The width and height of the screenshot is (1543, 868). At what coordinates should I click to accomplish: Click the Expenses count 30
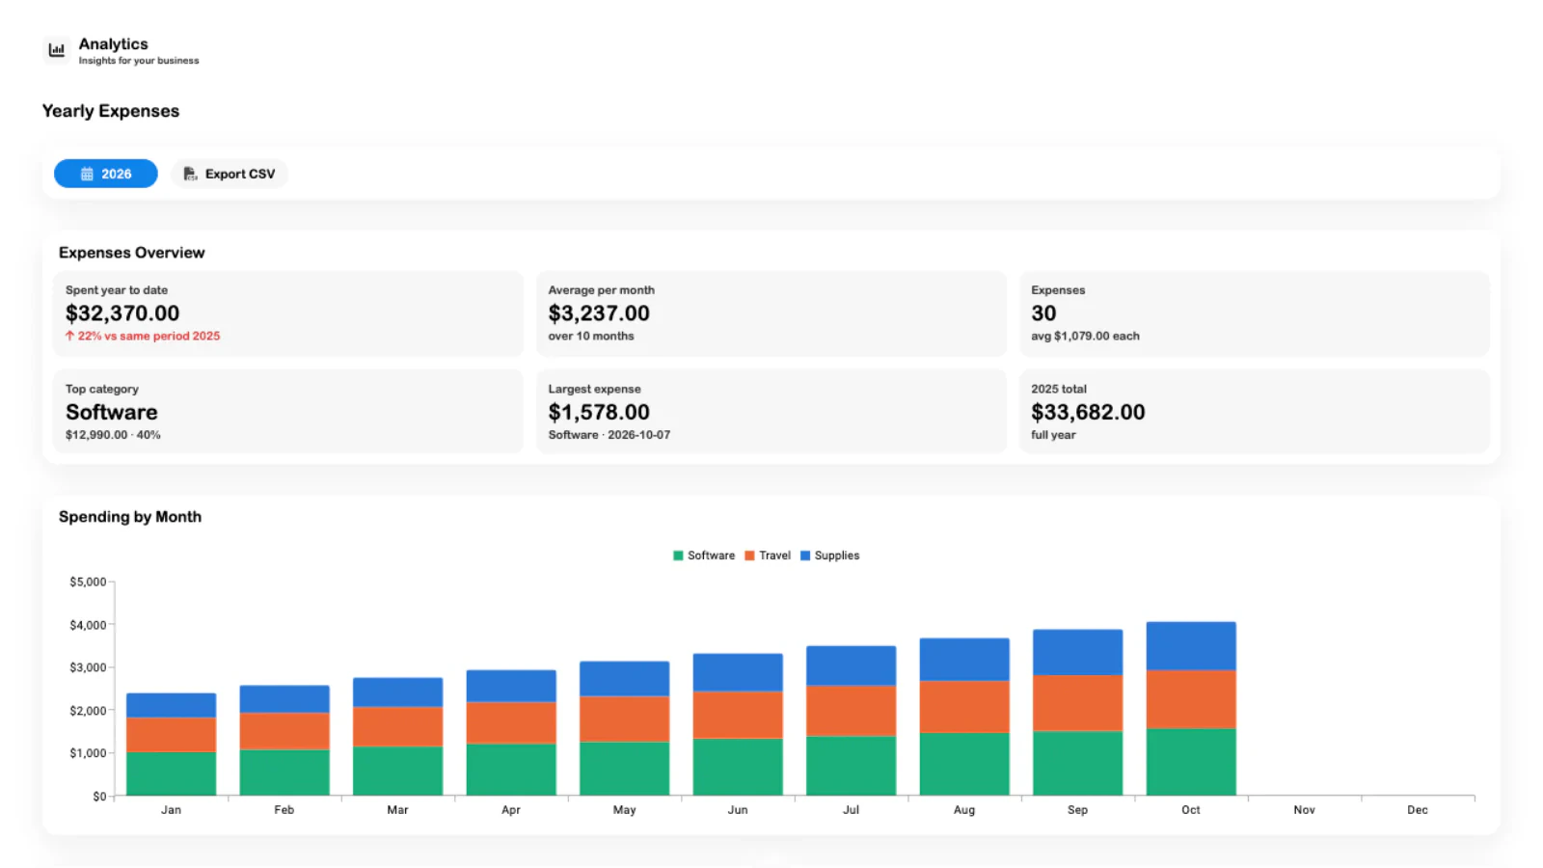pos(1043,313)
